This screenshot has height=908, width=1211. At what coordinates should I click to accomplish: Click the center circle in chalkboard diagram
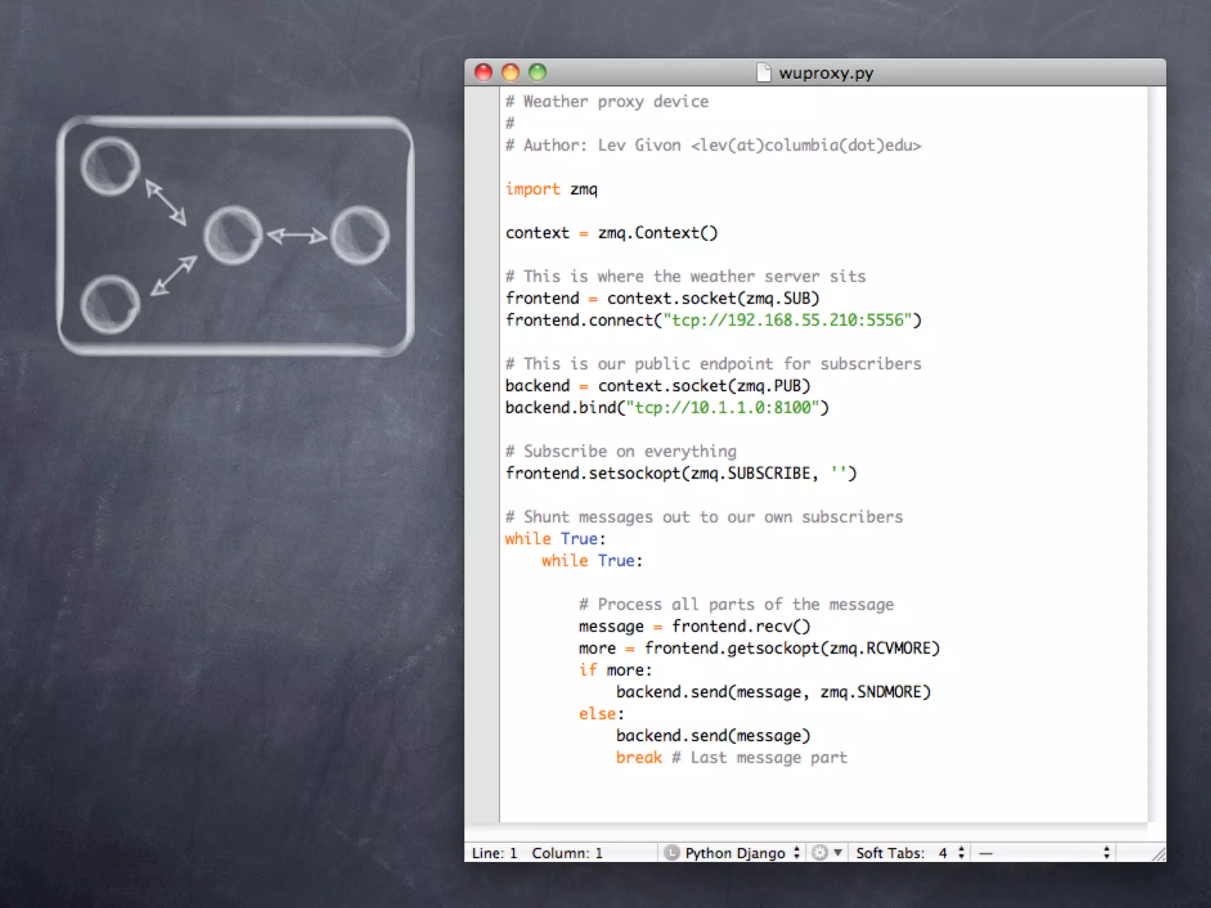pos(233,235)
